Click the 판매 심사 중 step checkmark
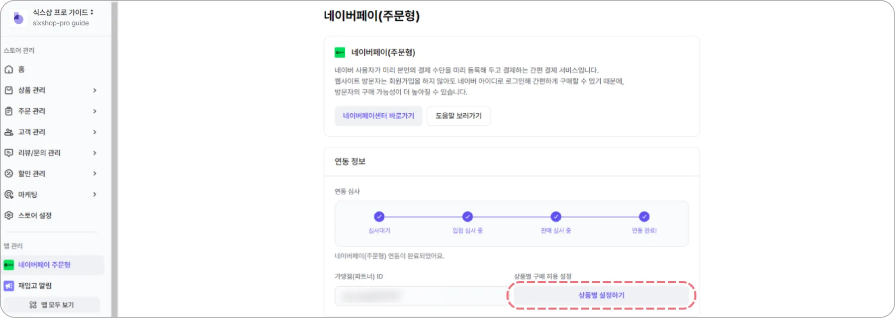 coord(556,217)
